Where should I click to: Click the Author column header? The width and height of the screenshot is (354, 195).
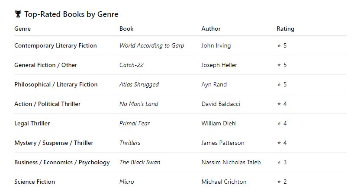(x=211, y=29)
